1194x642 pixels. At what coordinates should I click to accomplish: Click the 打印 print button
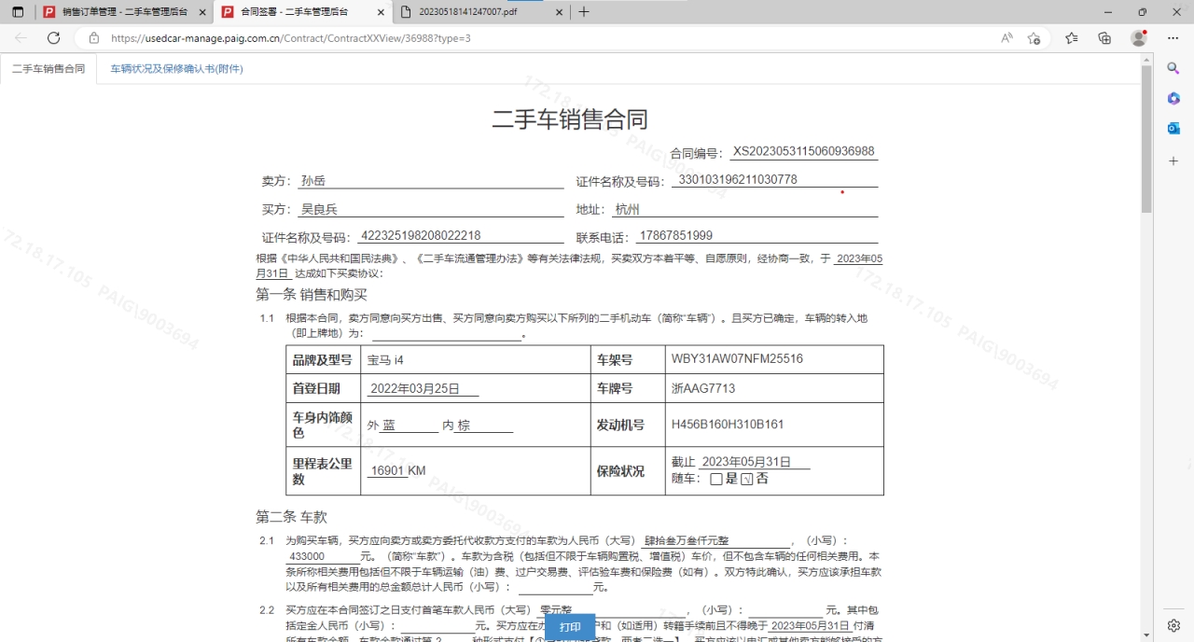coord(570,627)
